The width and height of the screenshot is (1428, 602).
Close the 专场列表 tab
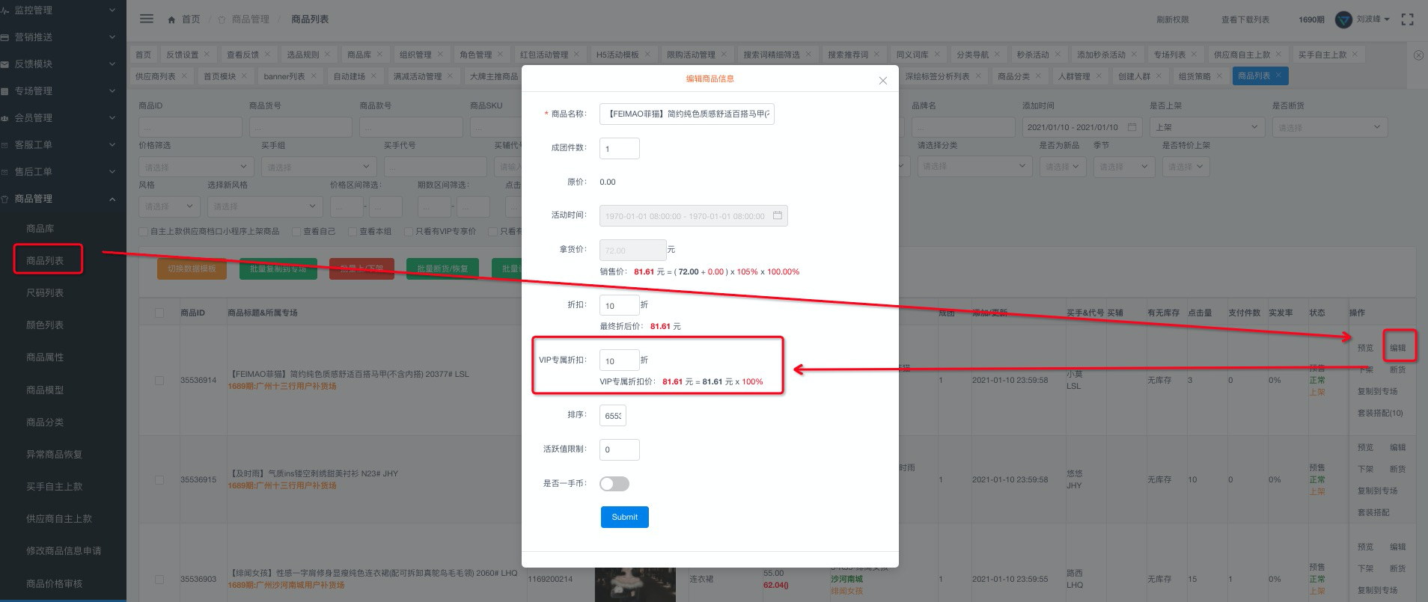pos(1194,55)
